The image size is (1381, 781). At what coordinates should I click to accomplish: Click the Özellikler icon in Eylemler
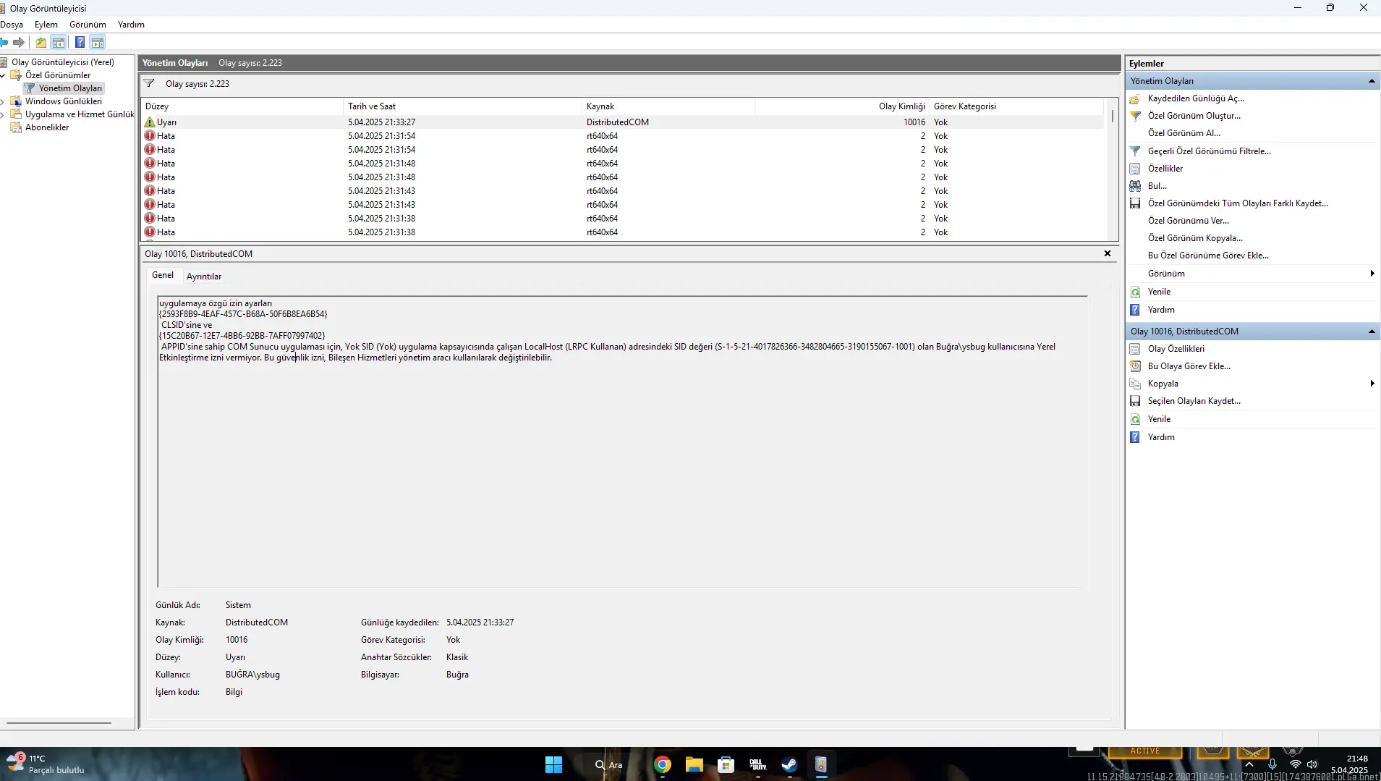click(1135, 169)
